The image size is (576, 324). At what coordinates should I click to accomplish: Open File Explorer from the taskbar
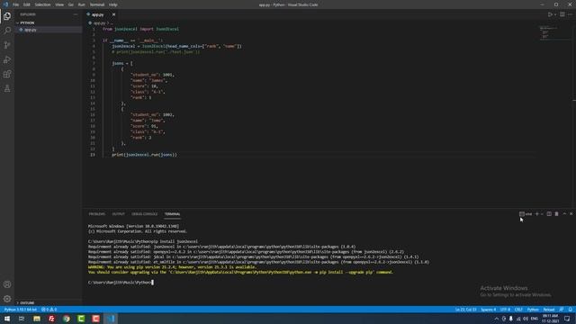[x=37, y=319]
